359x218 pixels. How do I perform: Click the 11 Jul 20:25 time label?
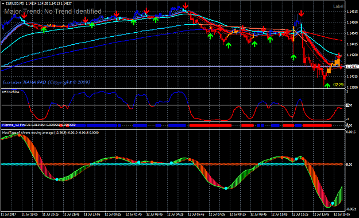[51, 215]
